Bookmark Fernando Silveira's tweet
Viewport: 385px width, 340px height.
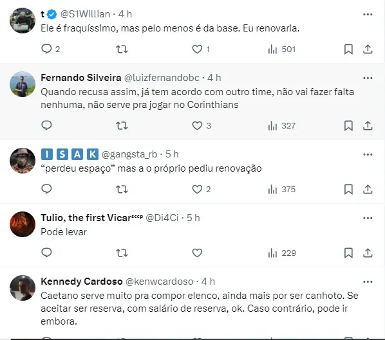click(348, 125)
